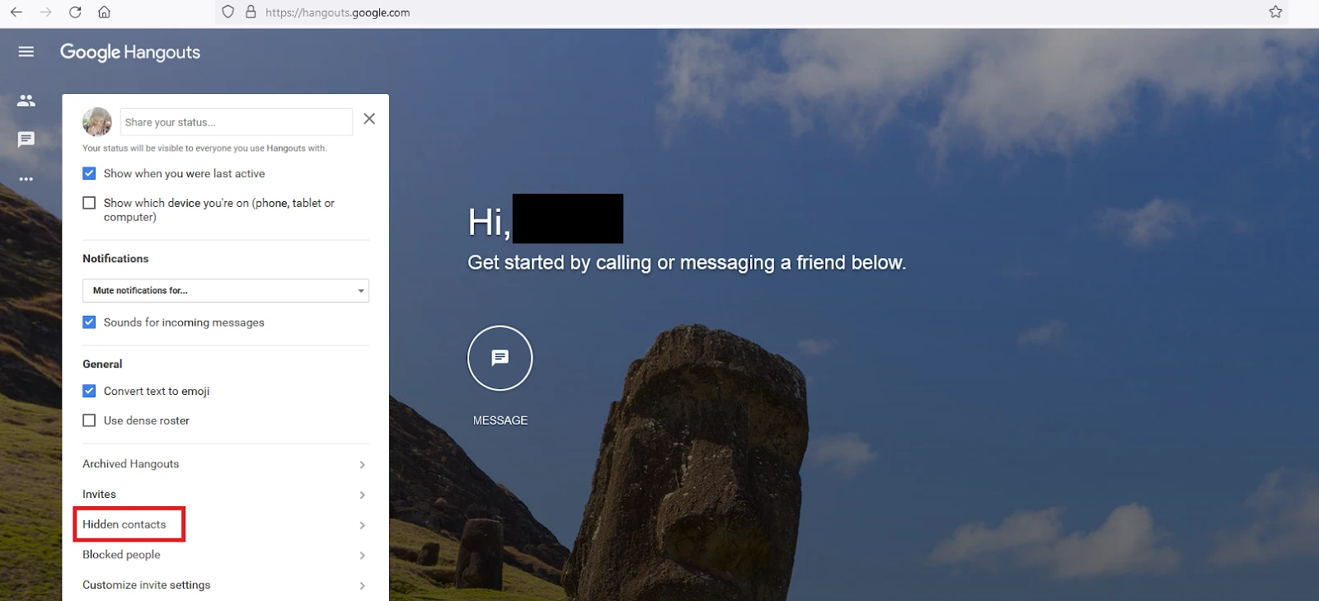Image resolution: width=1319 pixels, height=601 pixels.
Task: Start a new message with the round Message icon
Action: click(x=500, y=358)
